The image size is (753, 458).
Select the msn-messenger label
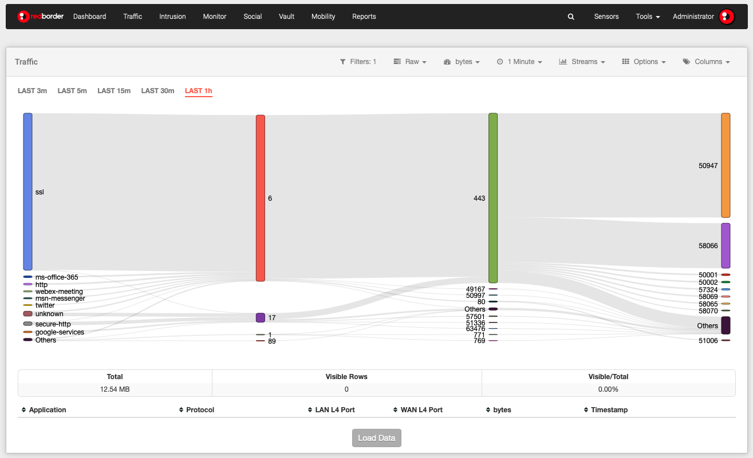pyautogui.click(x=60, y=298)
